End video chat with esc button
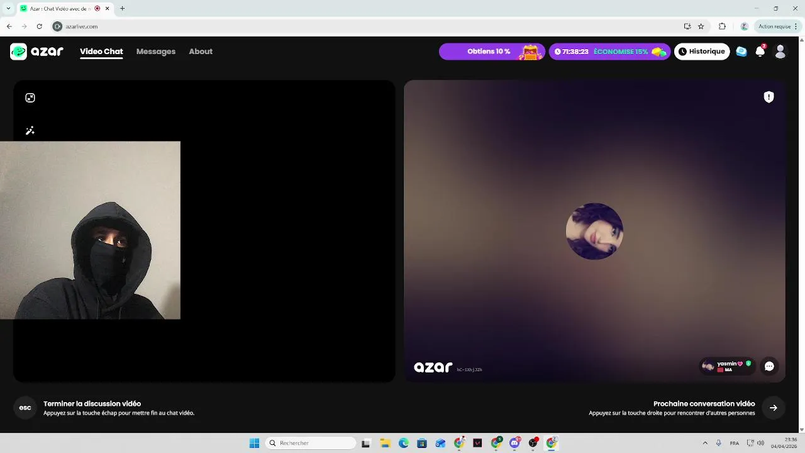The height and width of the screenshot is (453, 805). click(25, 408)
